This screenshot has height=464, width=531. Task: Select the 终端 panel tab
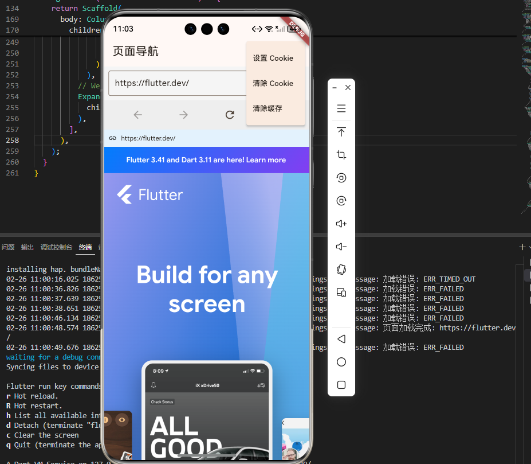point(85,247)
